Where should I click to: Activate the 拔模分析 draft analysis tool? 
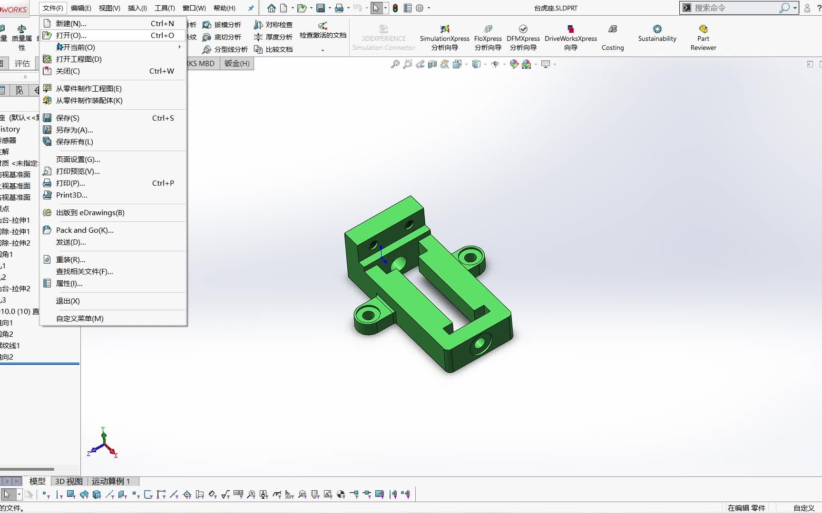[224, 24]
